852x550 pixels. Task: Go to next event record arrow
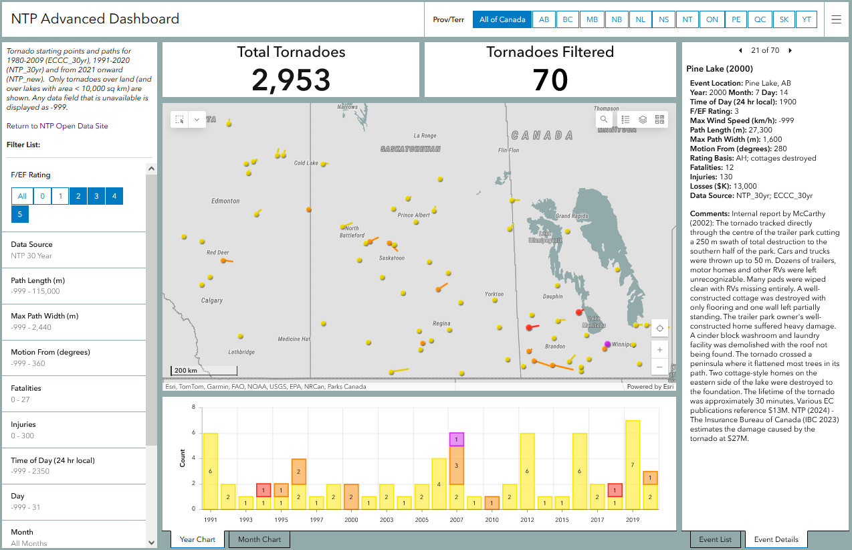790,50
